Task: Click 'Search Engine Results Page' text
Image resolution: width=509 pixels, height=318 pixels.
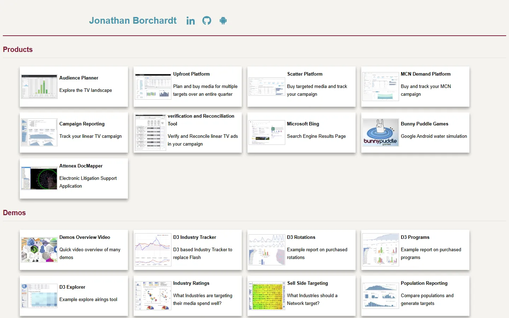Action: click(x=316, y=136)
